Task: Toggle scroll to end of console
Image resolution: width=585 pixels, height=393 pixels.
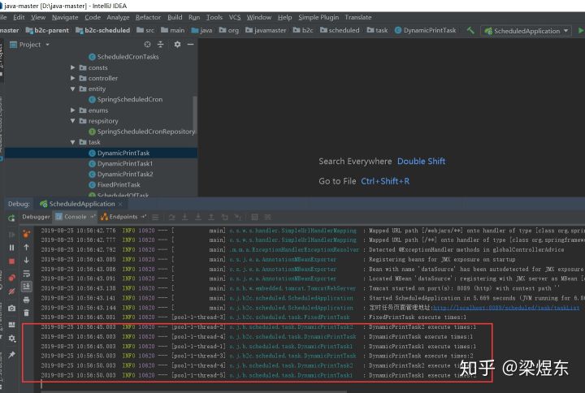Action: [x=27, y=287]
